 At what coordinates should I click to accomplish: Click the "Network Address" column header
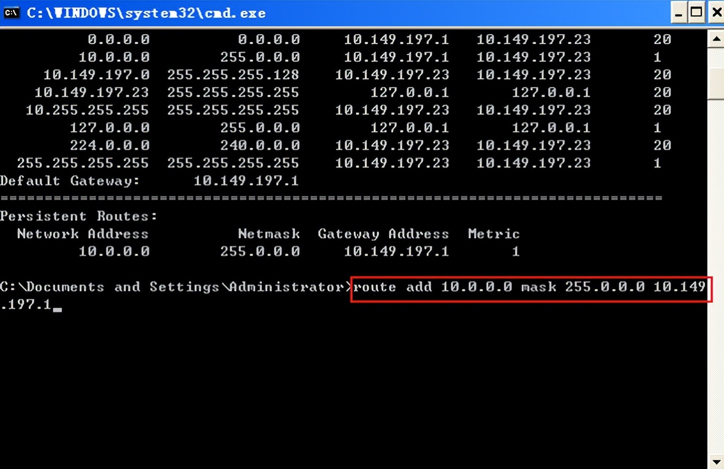click(83, 234)
